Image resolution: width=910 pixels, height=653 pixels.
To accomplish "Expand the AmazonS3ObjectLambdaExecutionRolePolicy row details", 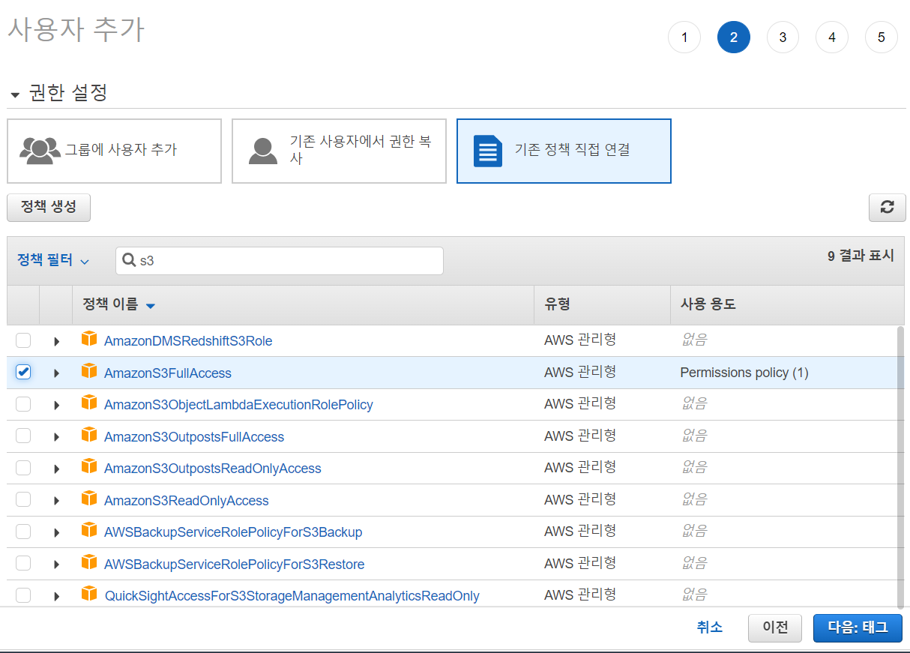I will 56,405.
